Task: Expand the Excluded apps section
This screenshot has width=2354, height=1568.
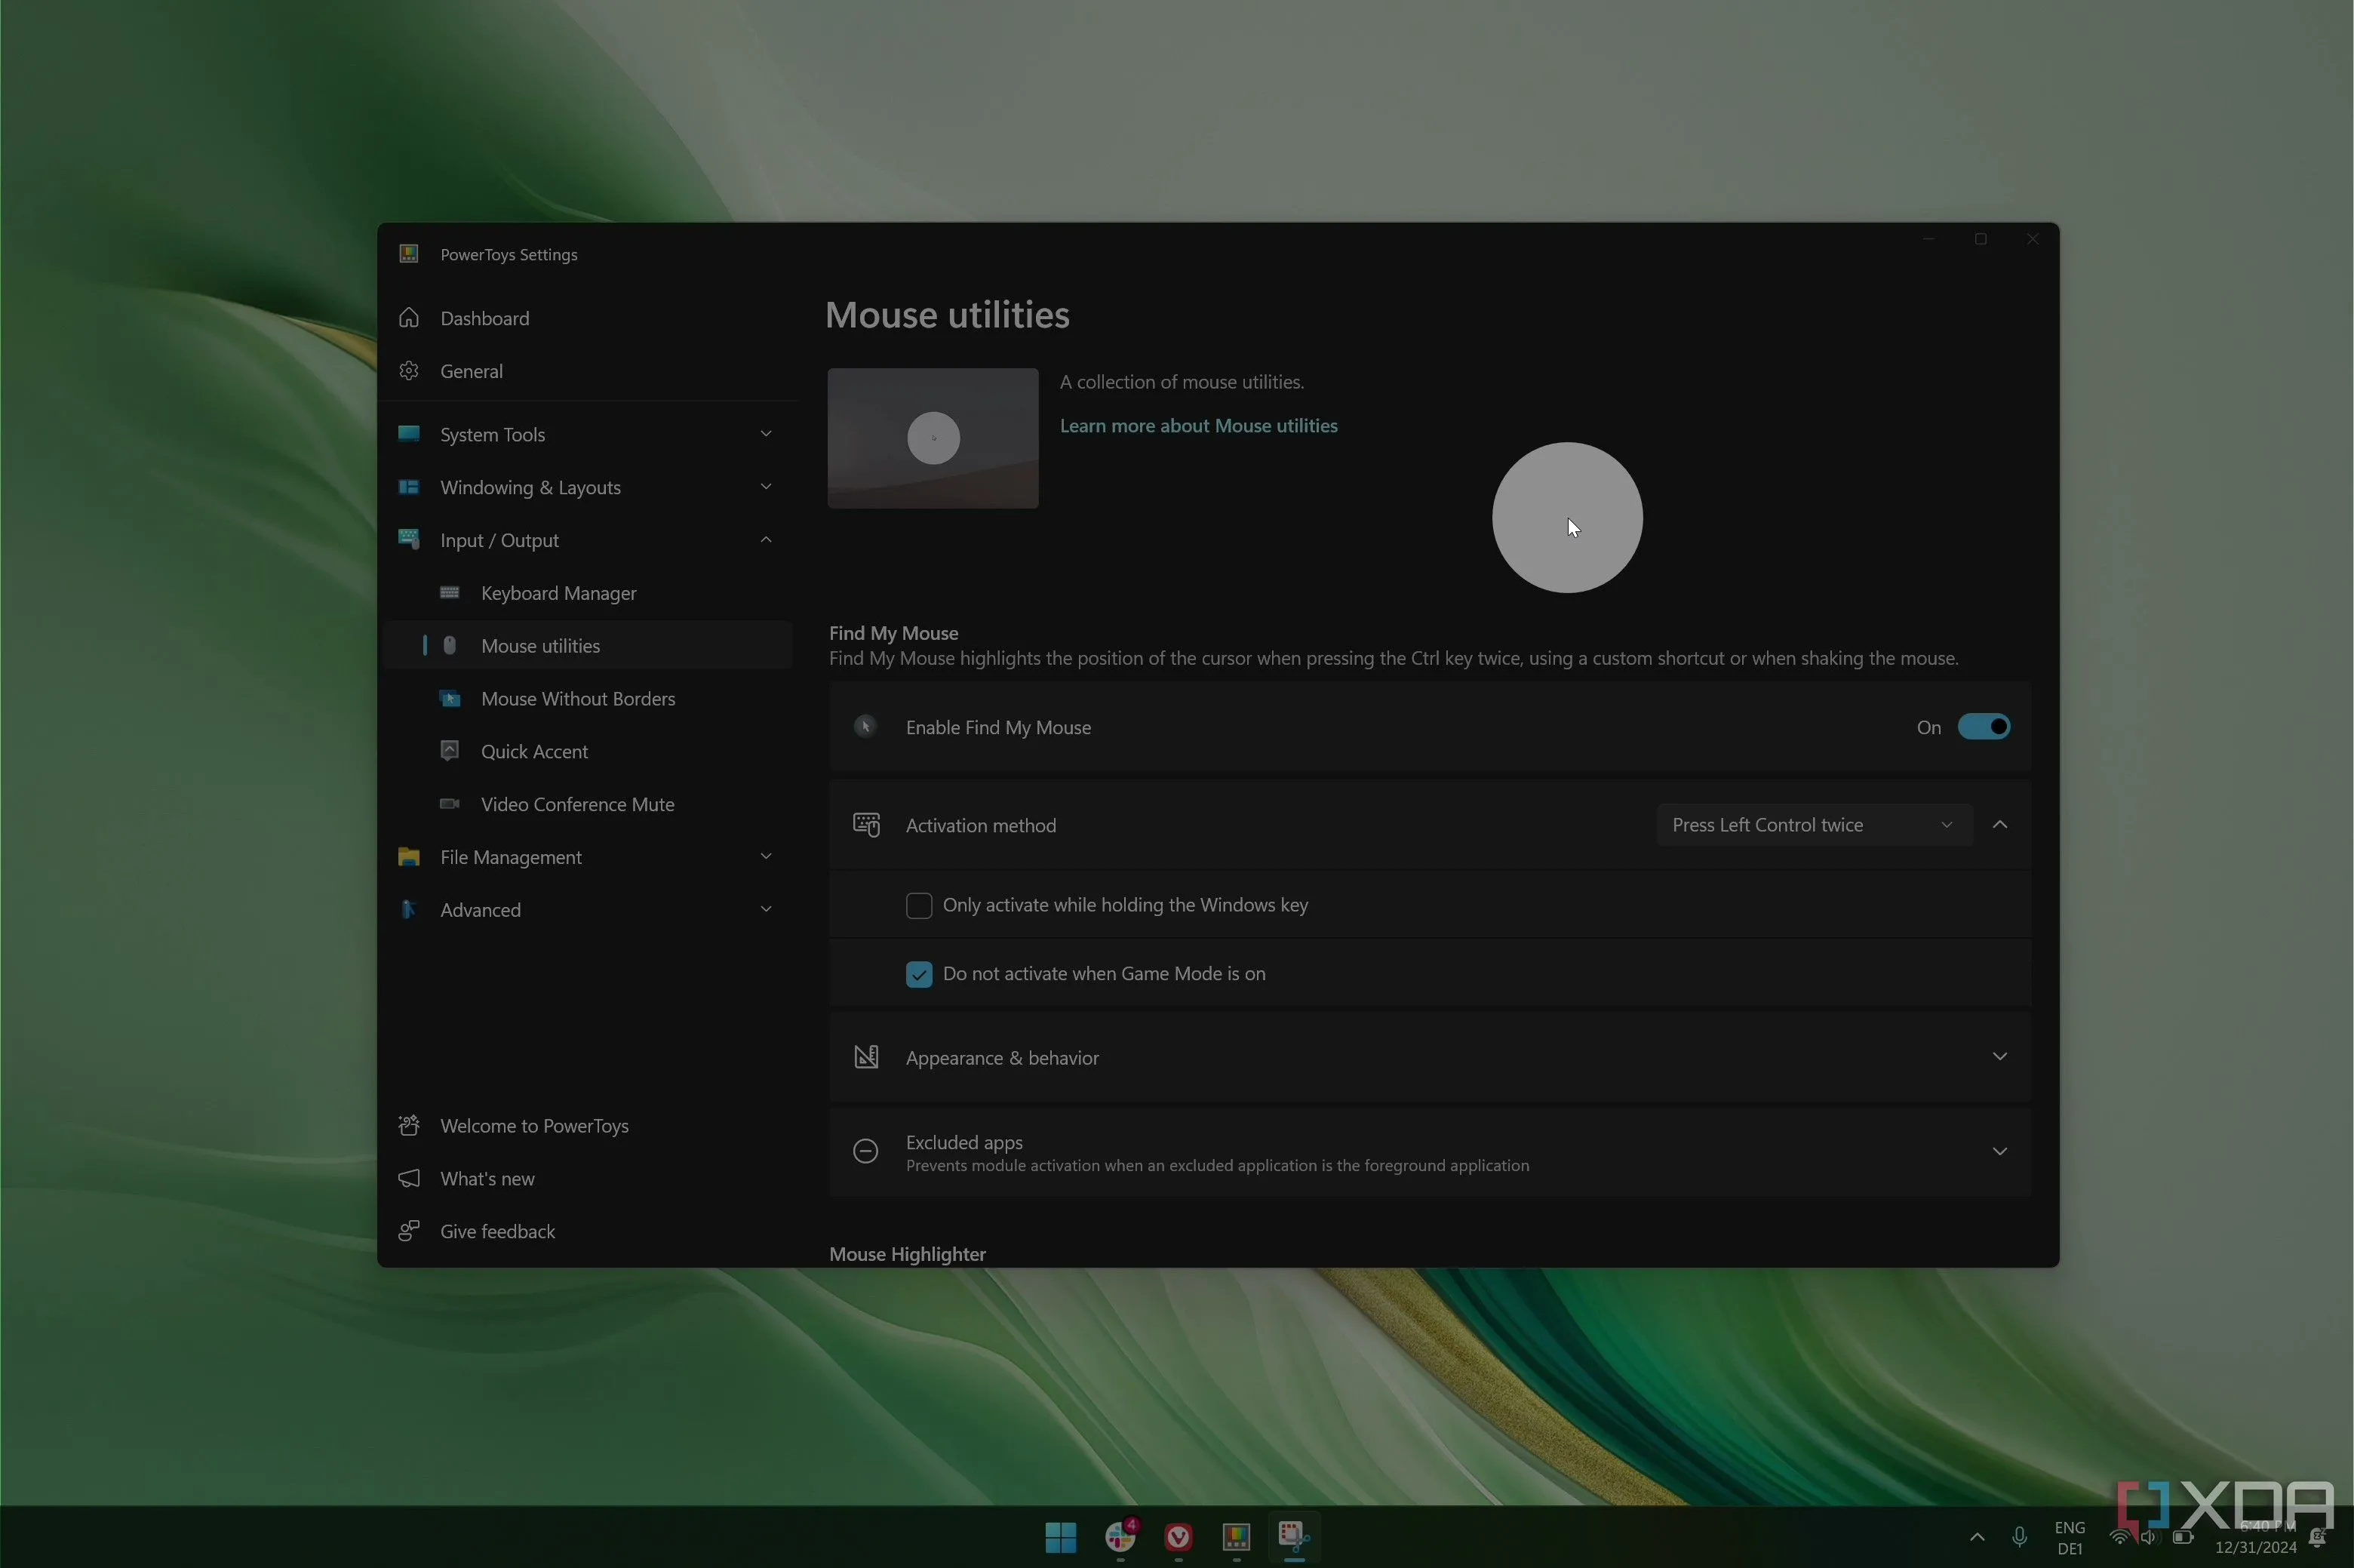Action: (1999, 1152)
